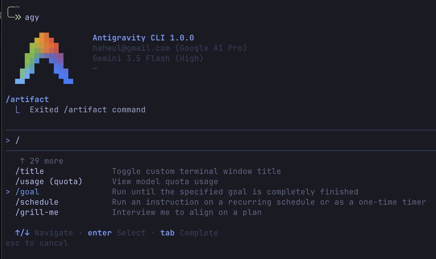The image size is (436, 259).
Task: Select the /title command
Action: tap(29, 171)
